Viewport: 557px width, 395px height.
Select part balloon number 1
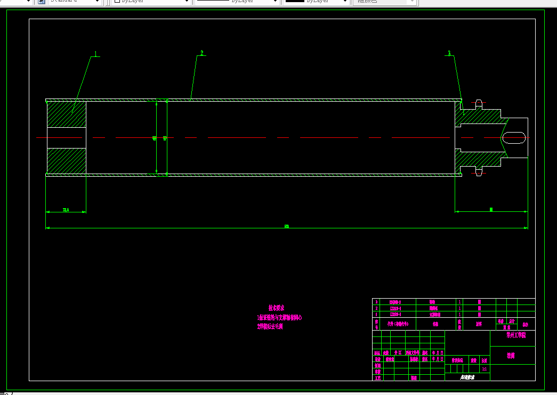coord(95,54)
